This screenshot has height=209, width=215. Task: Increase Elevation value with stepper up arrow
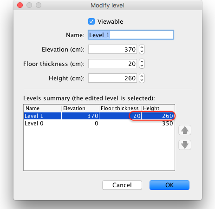[x=142, y=47]
